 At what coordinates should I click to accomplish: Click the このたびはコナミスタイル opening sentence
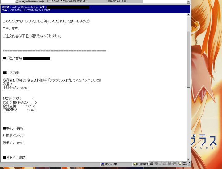coord(47,21)
